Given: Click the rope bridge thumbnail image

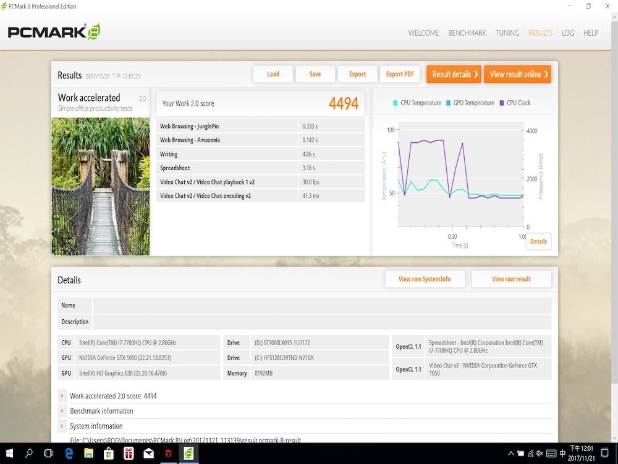Looking at the screenshot, I should pyautogui.click(x=101, y=186).
